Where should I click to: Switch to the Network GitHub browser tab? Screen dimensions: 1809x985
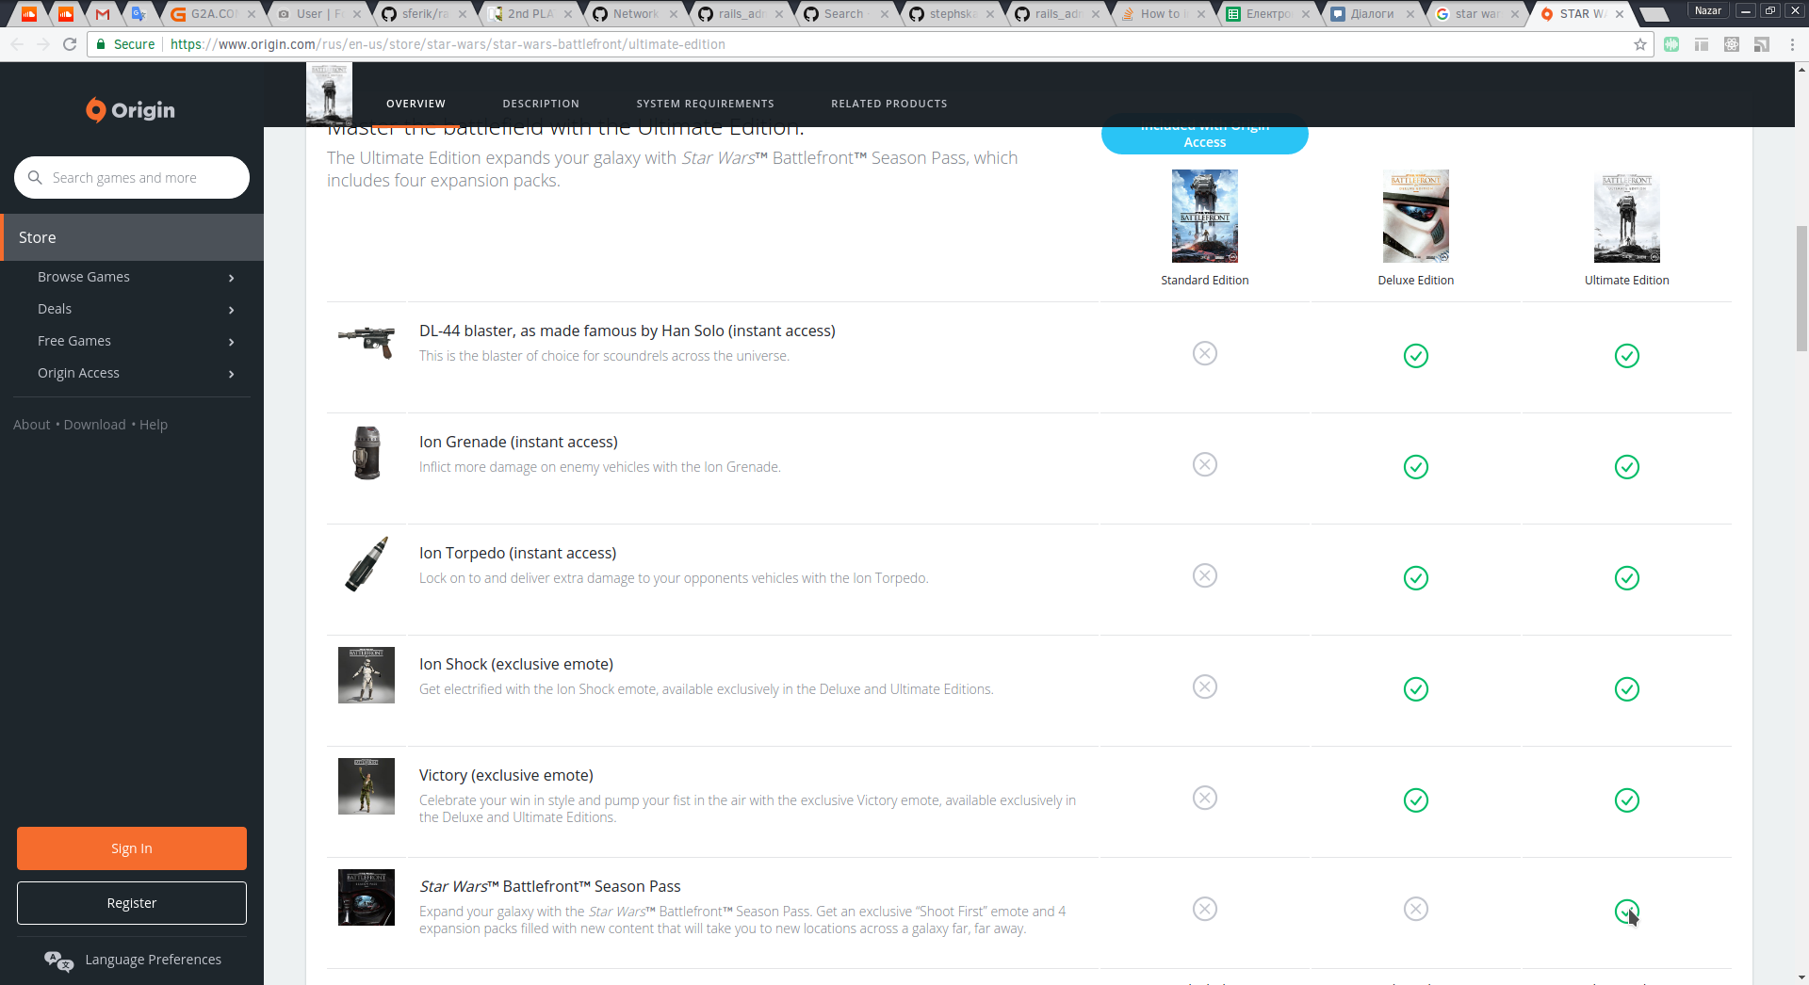(x=636, y=14)
